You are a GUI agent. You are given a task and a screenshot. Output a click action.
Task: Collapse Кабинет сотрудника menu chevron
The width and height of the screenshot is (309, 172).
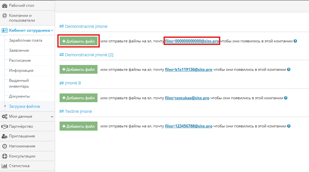52,30
